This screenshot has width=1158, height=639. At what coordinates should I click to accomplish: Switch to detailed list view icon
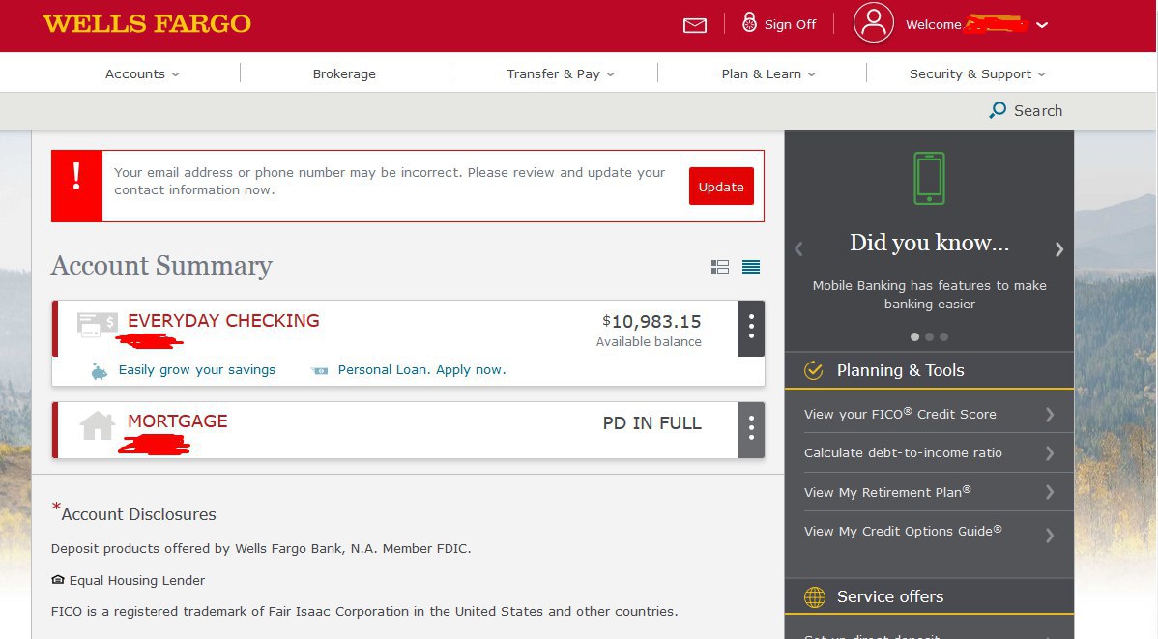[720, 267]
